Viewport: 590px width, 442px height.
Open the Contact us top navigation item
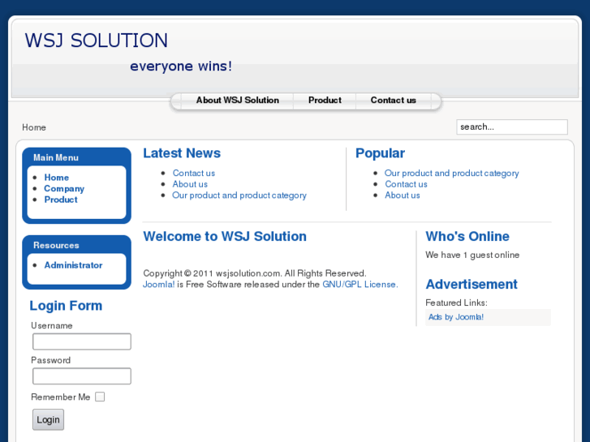tap(394, 100)
